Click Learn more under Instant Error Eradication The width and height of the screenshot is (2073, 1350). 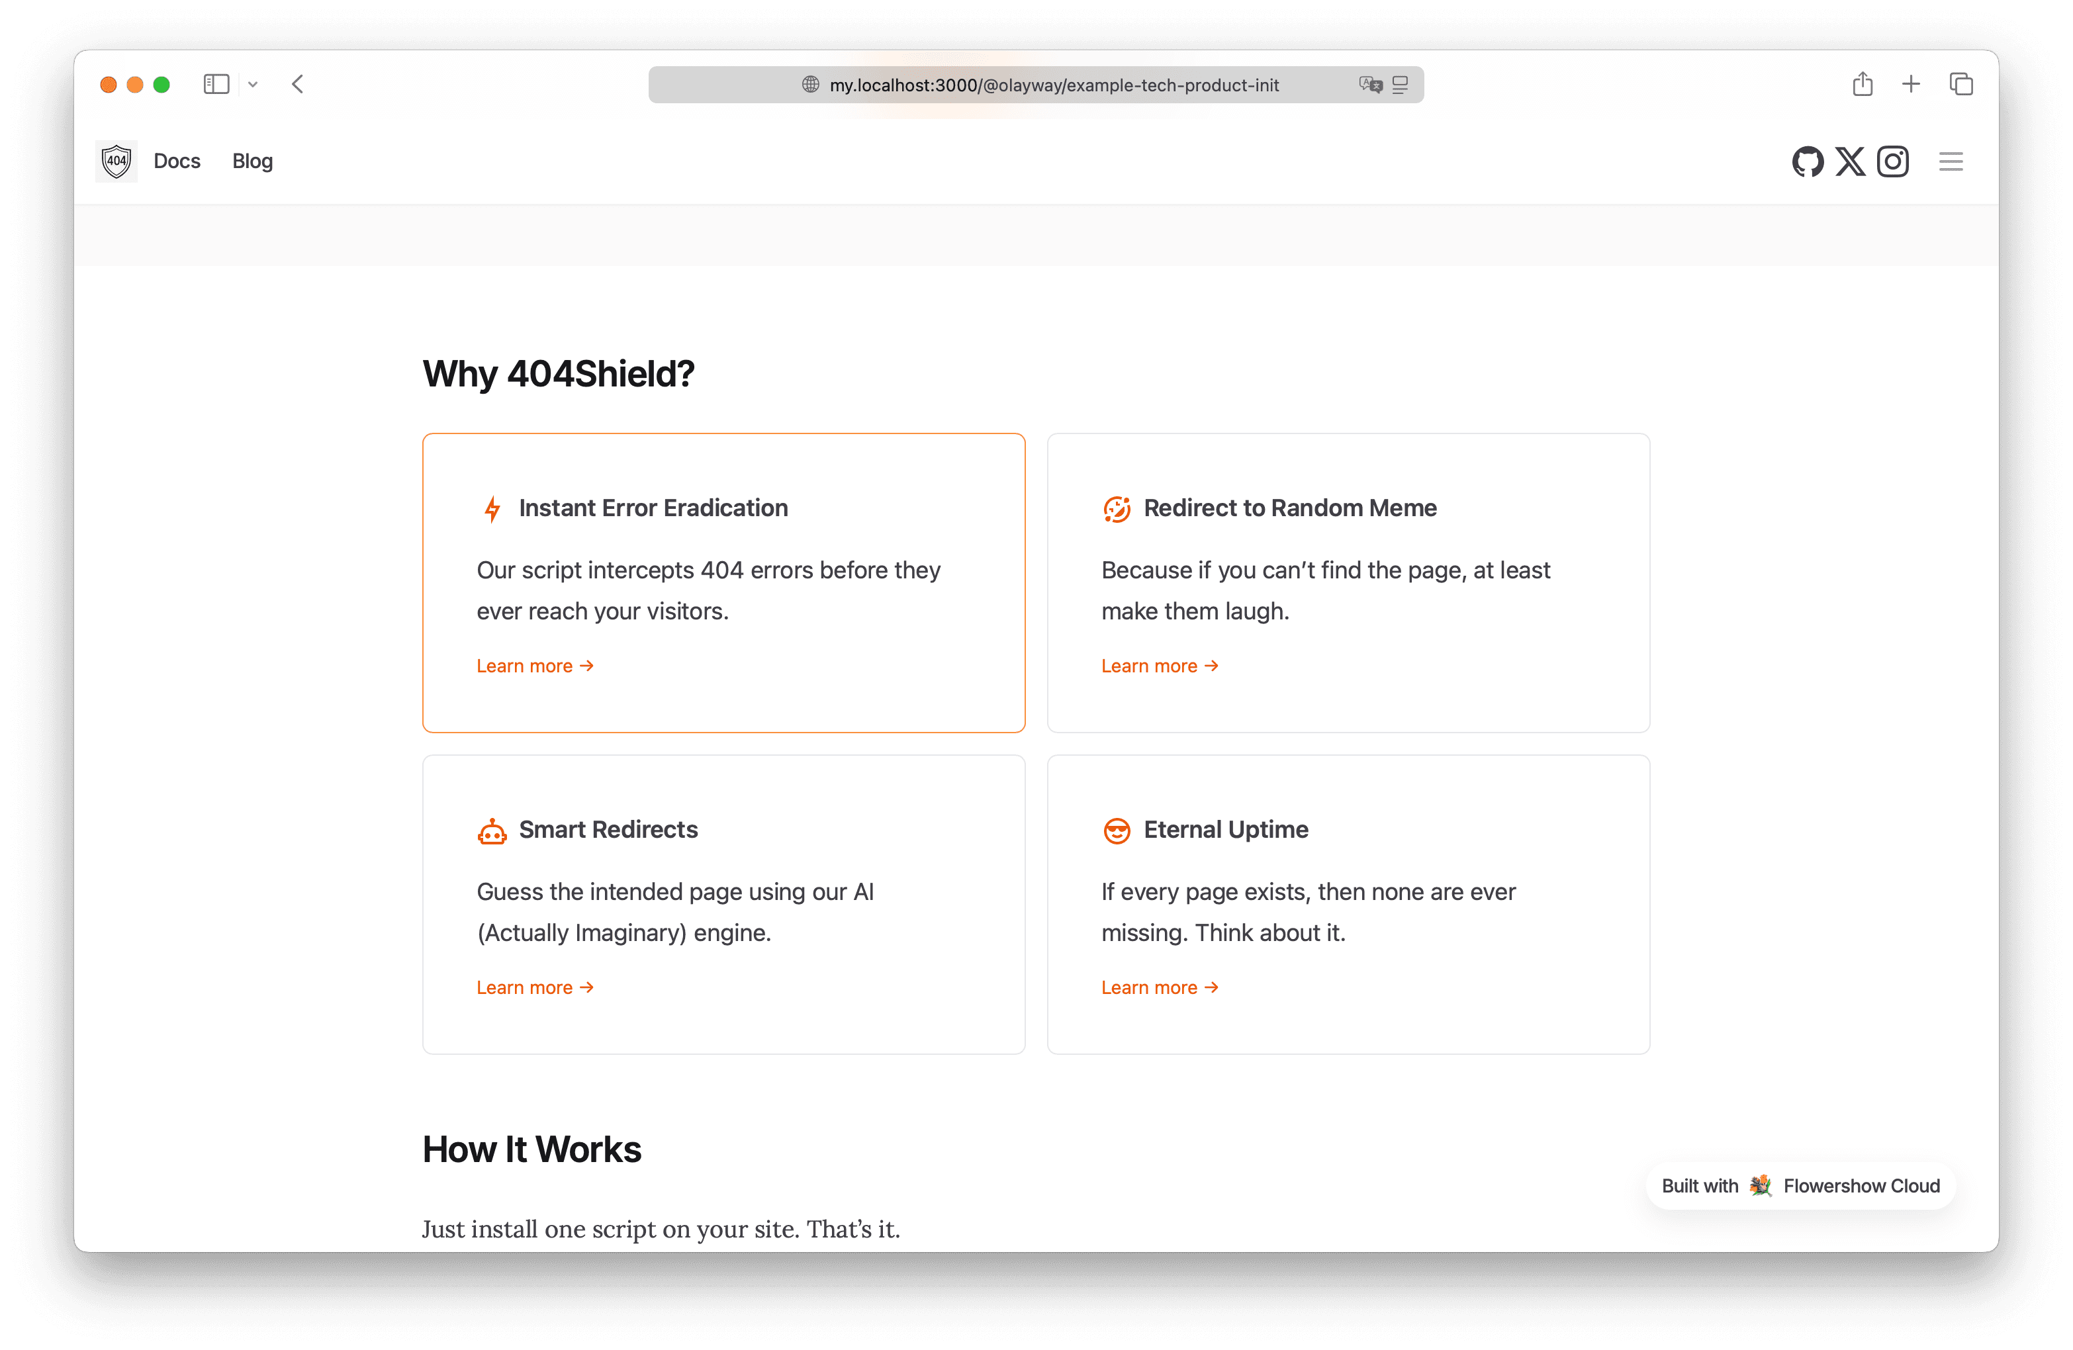click(x=535, y=666)
